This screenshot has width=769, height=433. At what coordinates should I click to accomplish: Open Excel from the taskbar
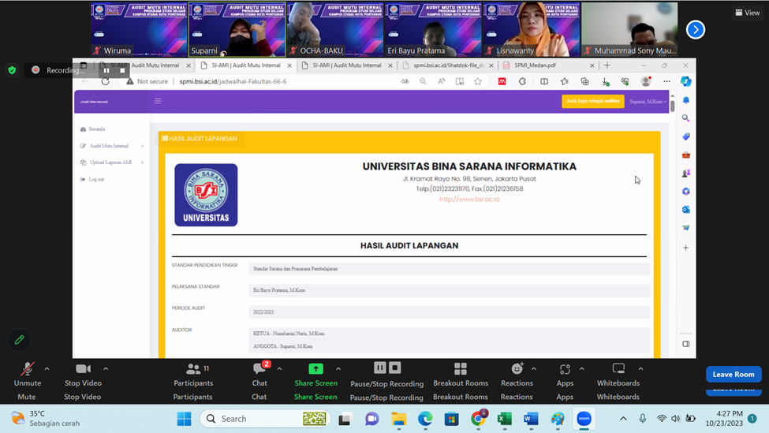(x=505, y=419)
